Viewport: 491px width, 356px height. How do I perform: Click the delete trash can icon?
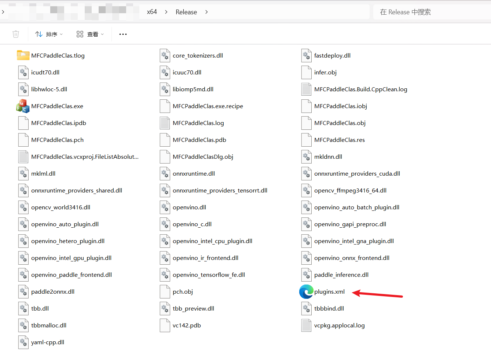[x=16, y=34]
